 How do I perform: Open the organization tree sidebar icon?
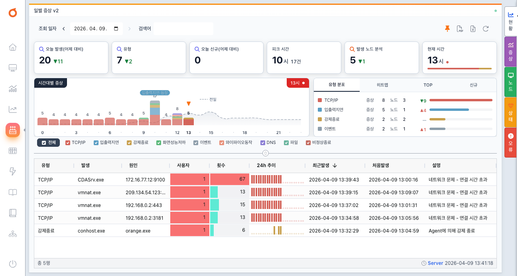(x=13, y=234)
